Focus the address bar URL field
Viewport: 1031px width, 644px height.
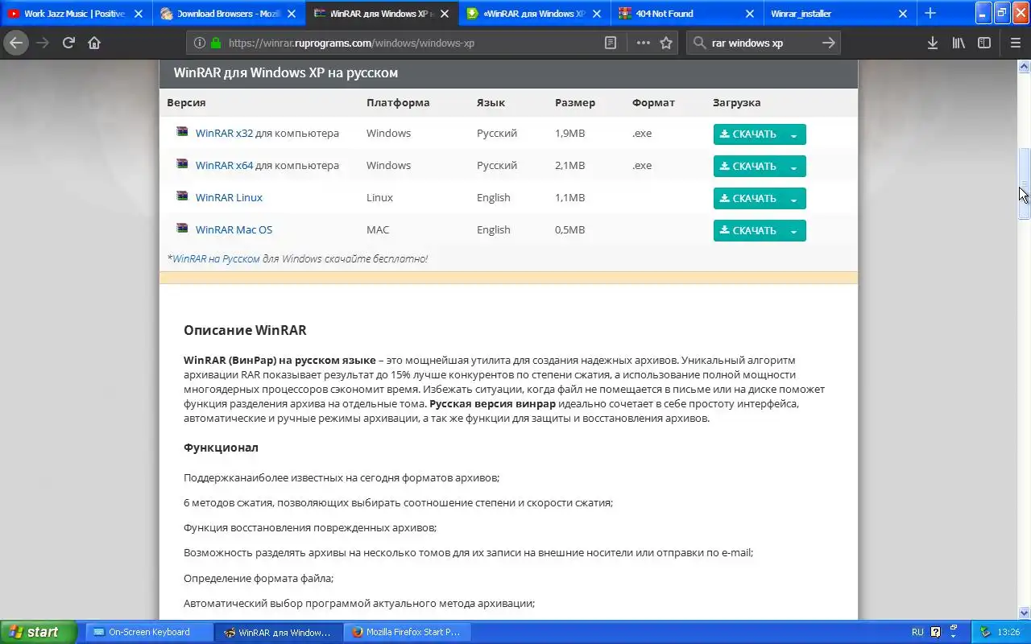click(x=412, y=43)
